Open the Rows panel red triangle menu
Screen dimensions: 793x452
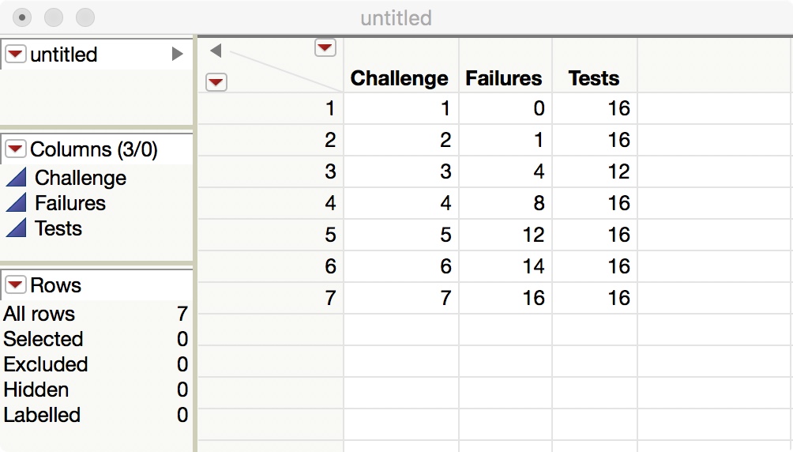click(16, 285)
